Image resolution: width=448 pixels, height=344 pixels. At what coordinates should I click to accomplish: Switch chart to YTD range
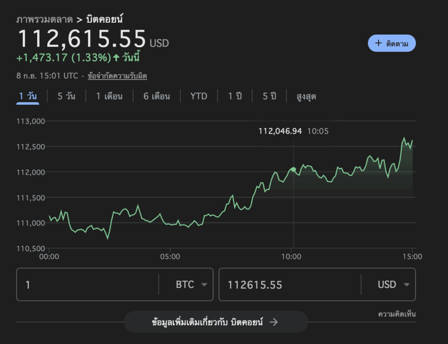point(199,96)
